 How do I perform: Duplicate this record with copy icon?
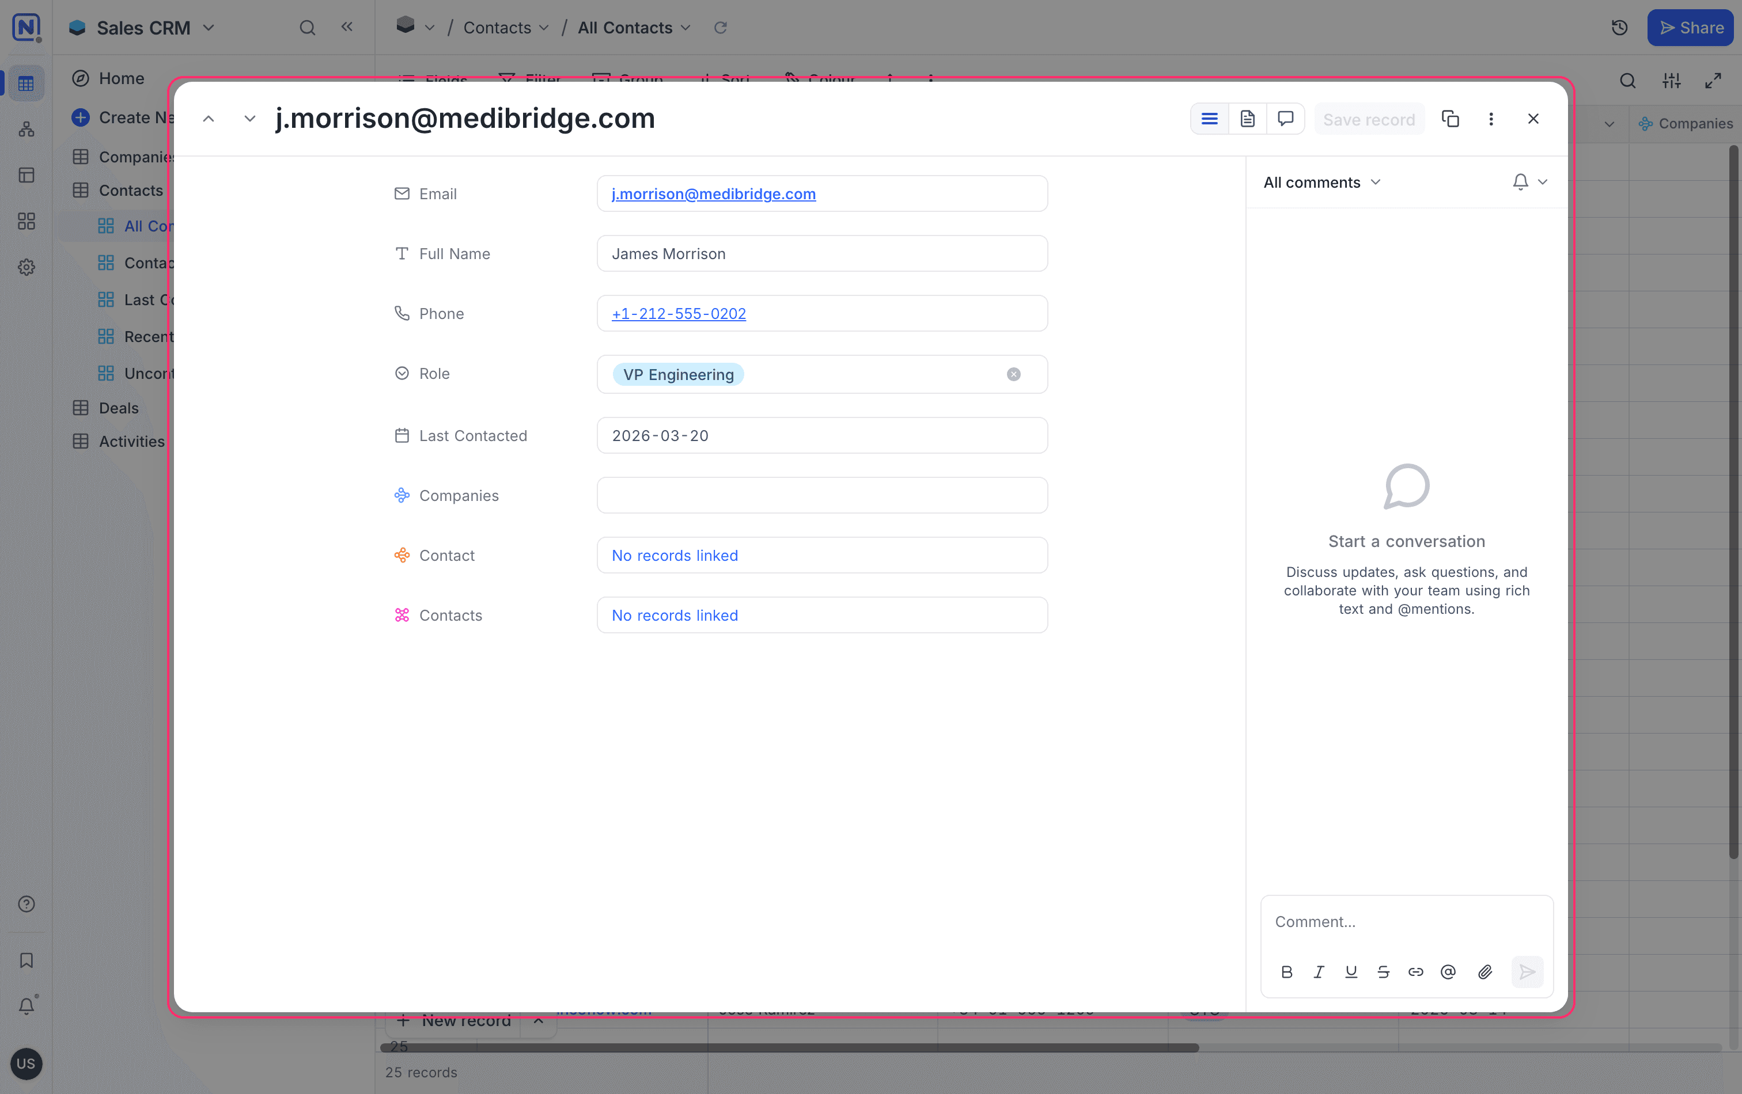pyautogui.click(x=1451, y=119)
